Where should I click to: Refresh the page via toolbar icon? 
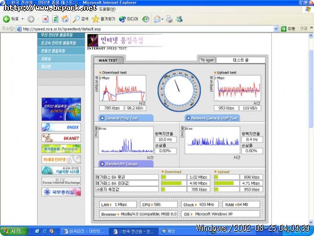[x=55, y=19]
